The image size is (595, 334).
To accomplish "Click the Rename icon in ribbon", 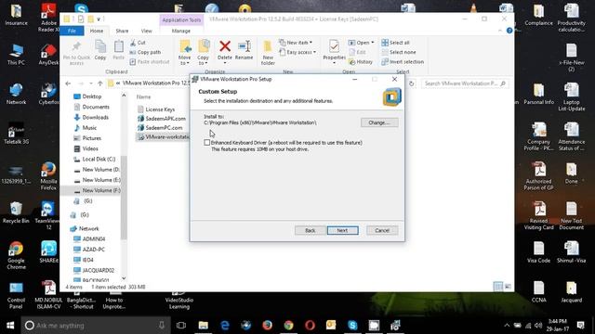I will (244, 50).
